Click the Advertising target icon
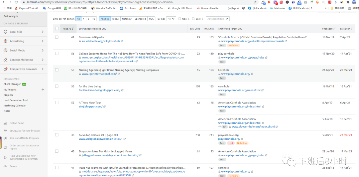This screenshot has height=177, width=359. (6, 41)
